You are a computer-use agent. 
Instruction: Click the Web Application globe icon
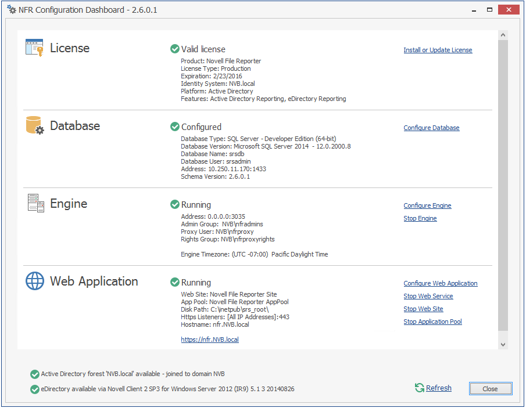click(x=35, y=281)
